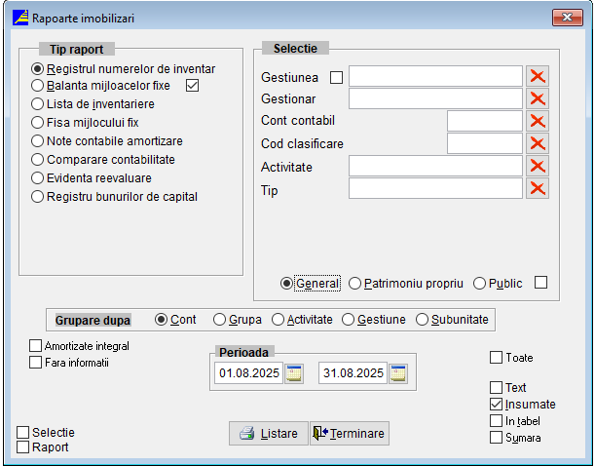Tick the In tabel checkbox
The height and width of the screenshot is (466, 595).
coord(497,421)
